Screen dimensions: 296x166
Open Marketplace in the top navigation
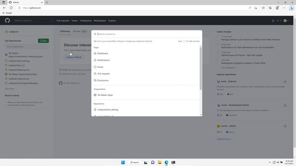100,21
